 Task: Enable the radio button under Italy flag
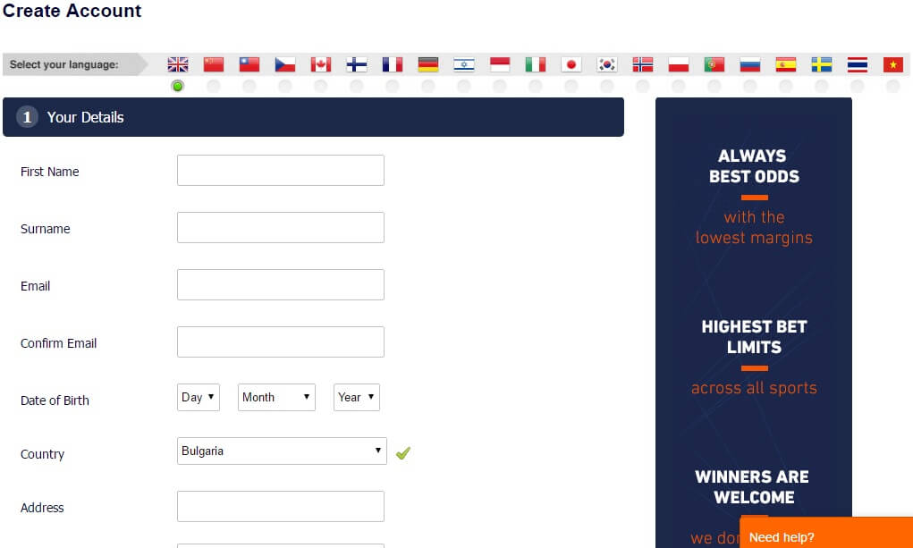(x=535, y=86)
